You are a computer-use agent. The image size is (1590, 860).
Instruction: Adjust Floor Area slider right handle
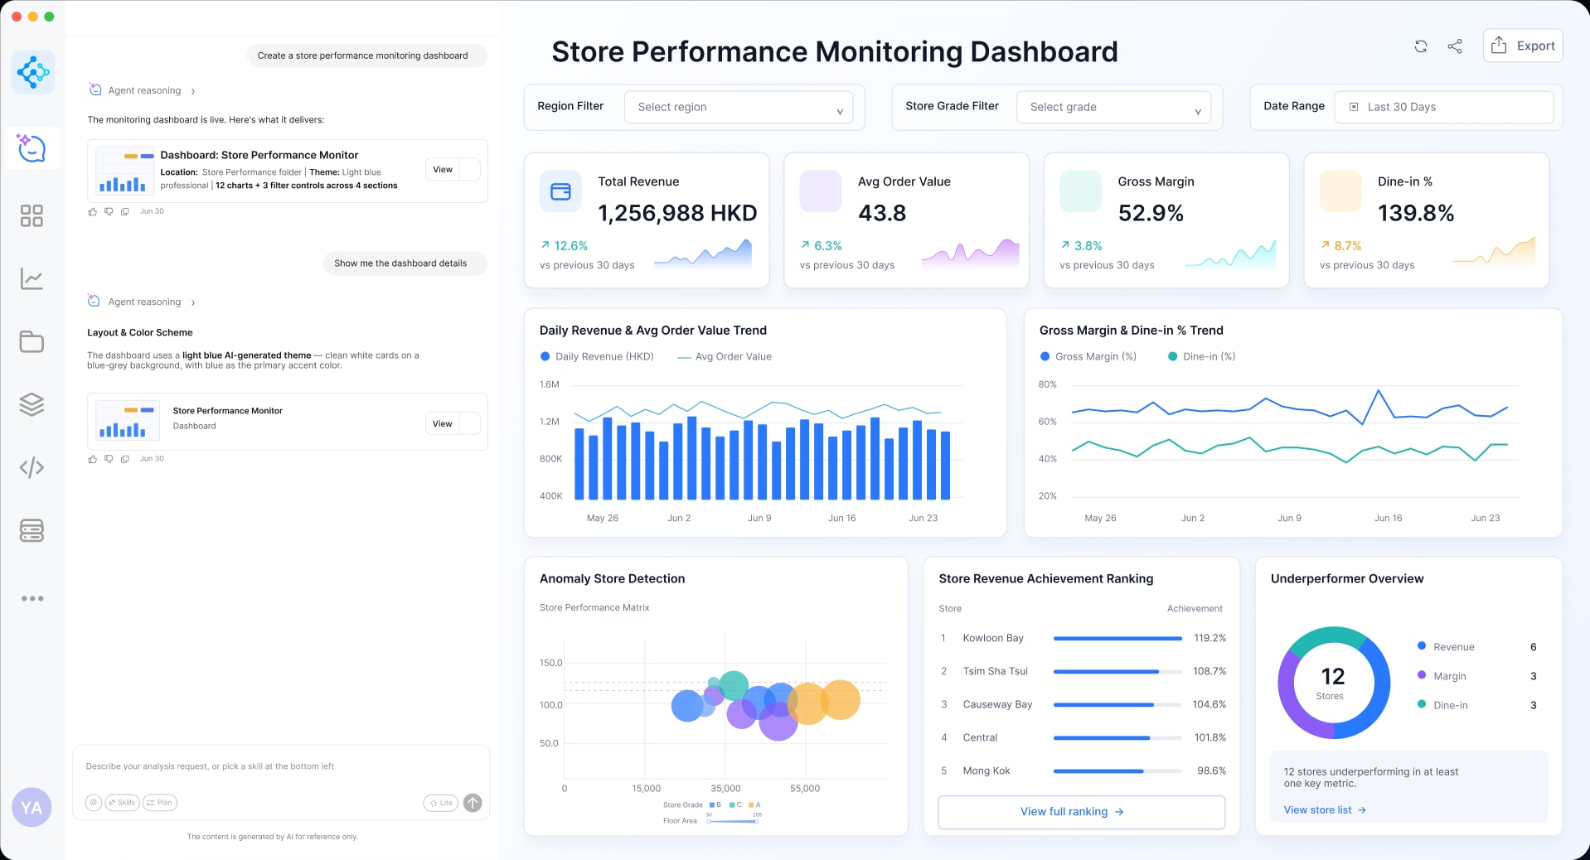757,821
